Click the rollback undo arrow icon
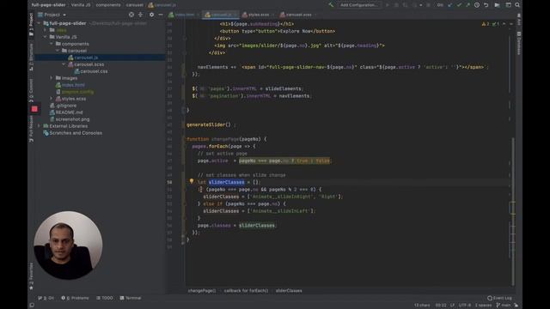Viewport: 550px width, 309px height. coord(486,5)
